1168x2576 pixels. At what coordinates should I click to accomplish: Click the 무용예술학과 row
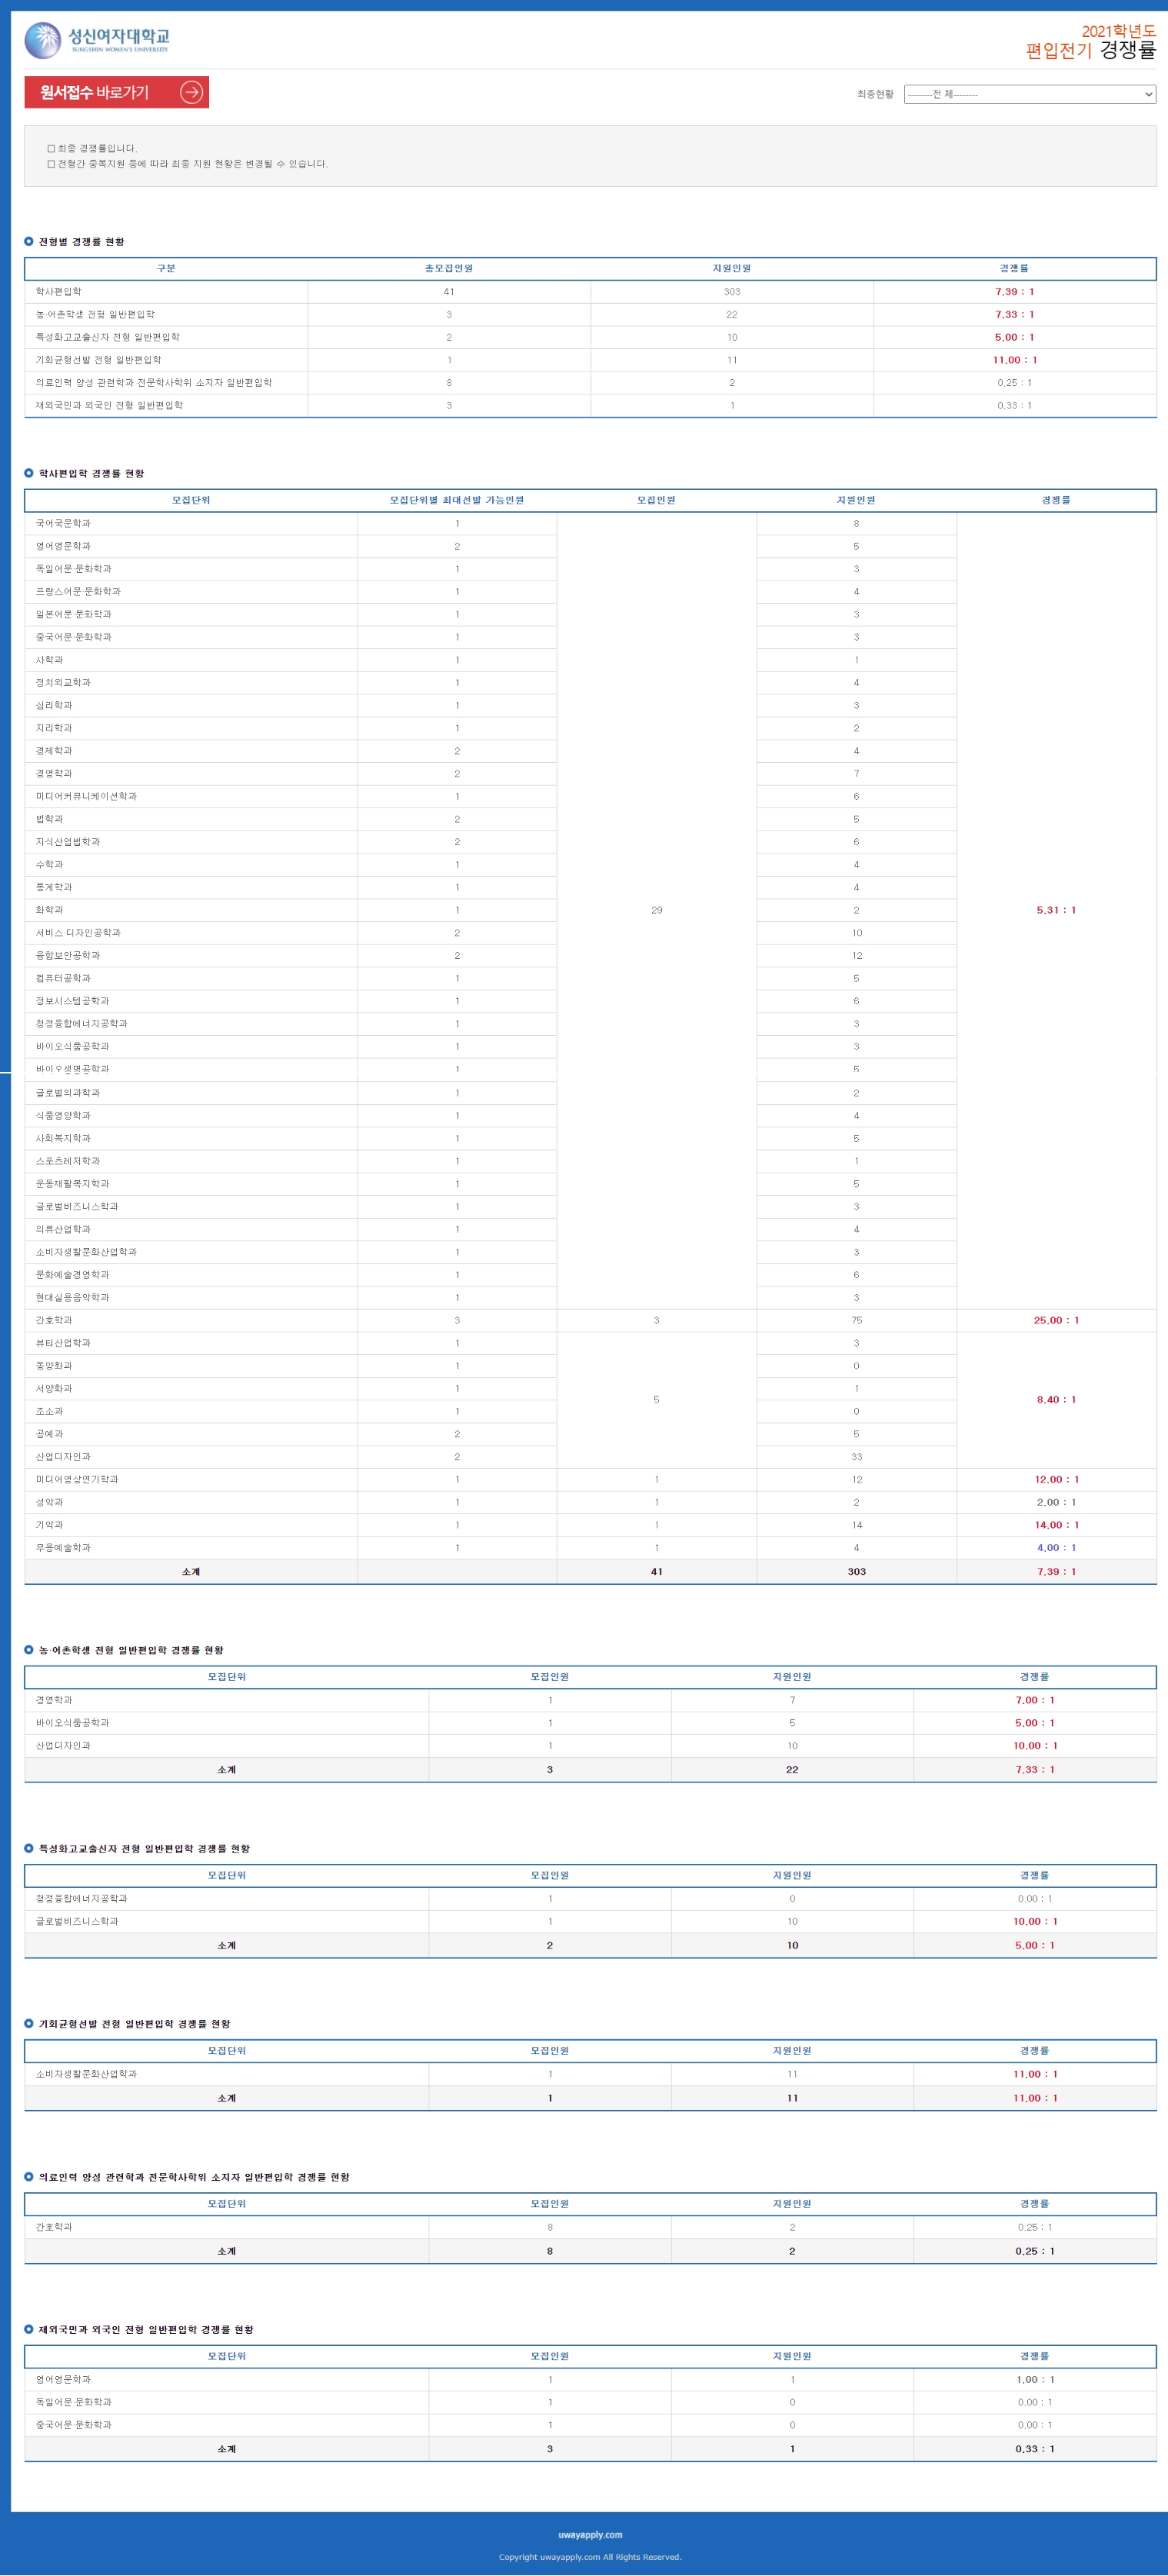pos(590,1548)
